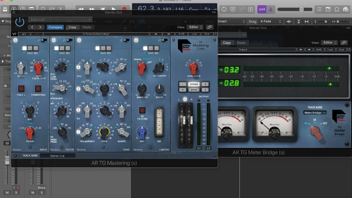The width and height of the screenshot is (352, 198).
Task: Open View Editor dropdown in Meter Bridge window
Action: pos(329,43)
